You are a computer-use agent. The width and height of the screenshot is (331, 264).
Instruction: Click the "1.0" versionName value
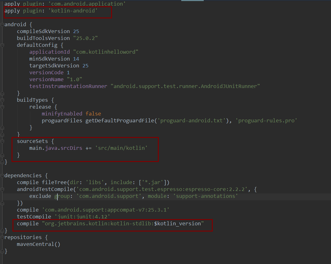pyautogui.click(x=75, y=79)
